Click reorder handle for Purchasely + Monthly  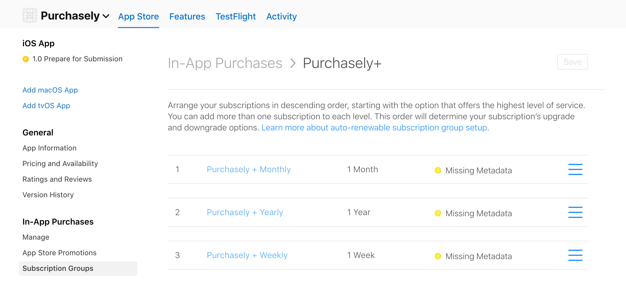pos(575,169)
